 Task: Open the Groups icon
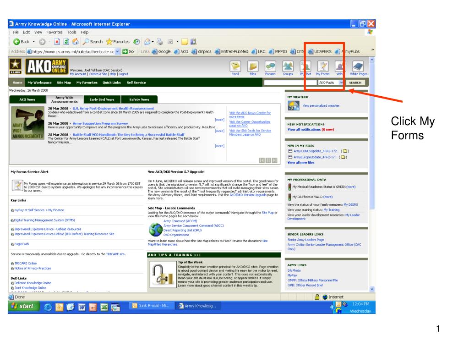[x=288, y=68]
